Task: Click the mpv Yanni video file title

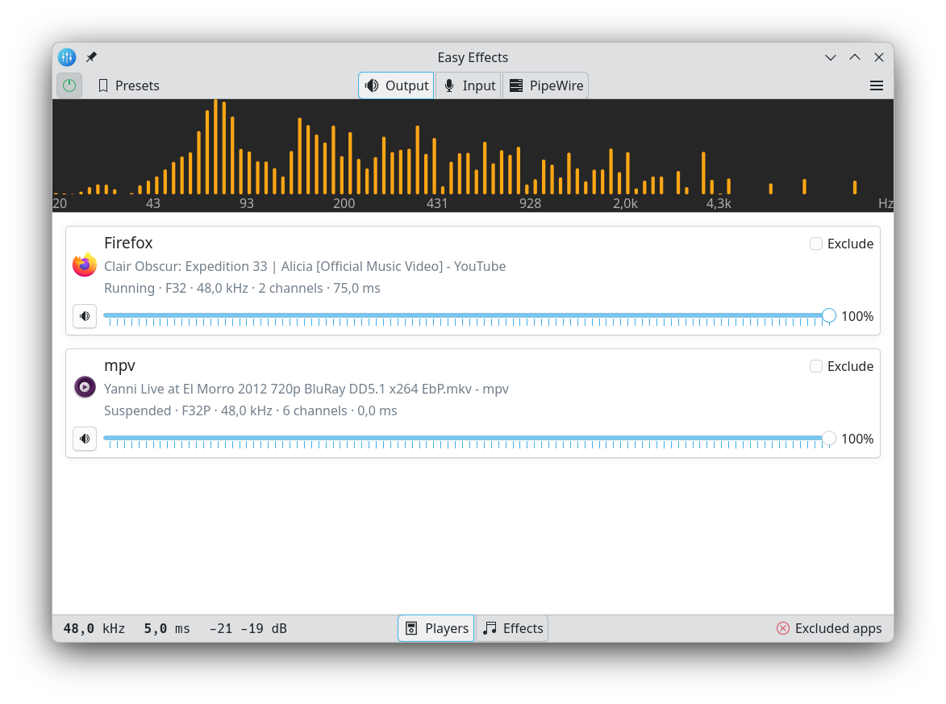Action: 306,389
